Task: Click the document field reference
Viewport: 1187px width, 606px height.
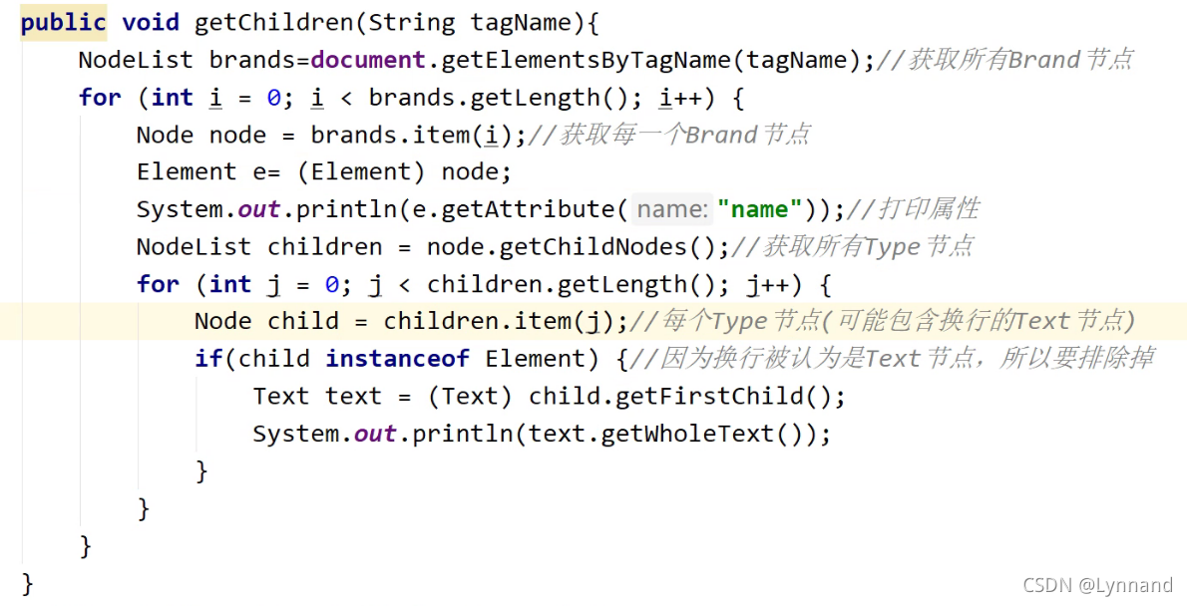Action: (367, 59)
